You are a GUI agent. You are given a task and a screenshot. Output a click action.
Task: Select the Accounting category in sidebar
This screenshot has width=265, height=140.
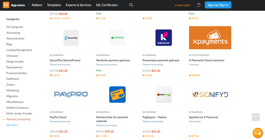(x=13, y=33)
